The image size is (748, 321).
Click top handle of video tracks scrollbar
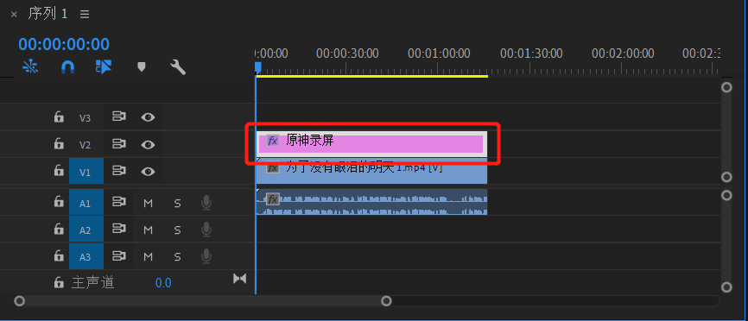[x=726, y=88]
